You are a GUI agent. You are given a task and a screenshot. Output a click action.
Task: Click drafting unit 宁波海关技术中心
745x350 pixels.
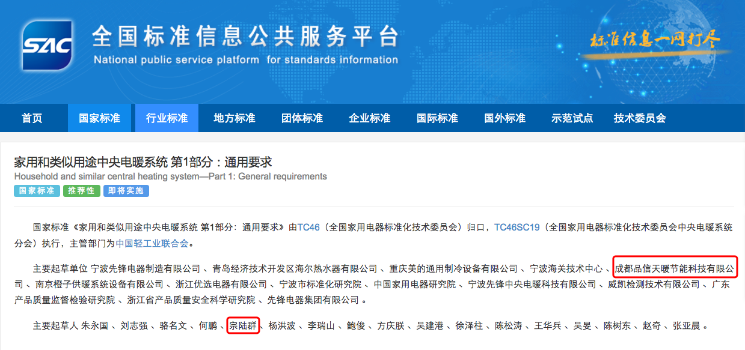[x=565, y=268]
